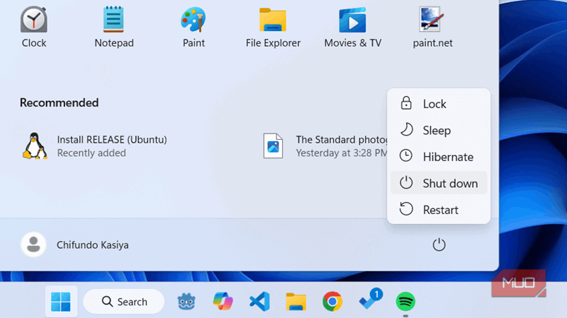Open the Paint app
567x318 pixels.
[193, 28]
